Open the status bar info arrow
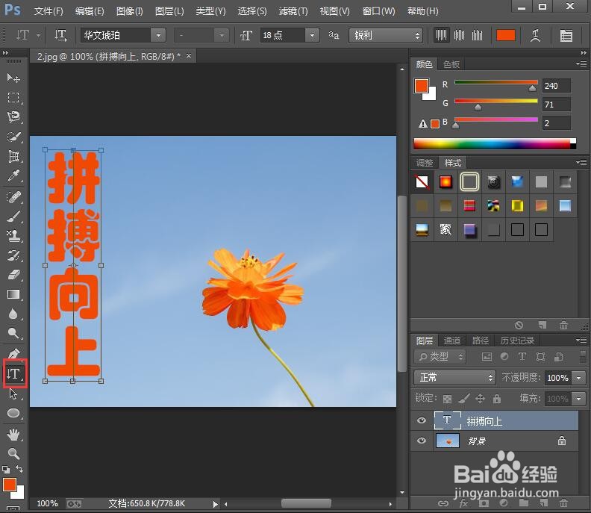The width and height of the screenshot is (591, 513). [x=215, y=503]
